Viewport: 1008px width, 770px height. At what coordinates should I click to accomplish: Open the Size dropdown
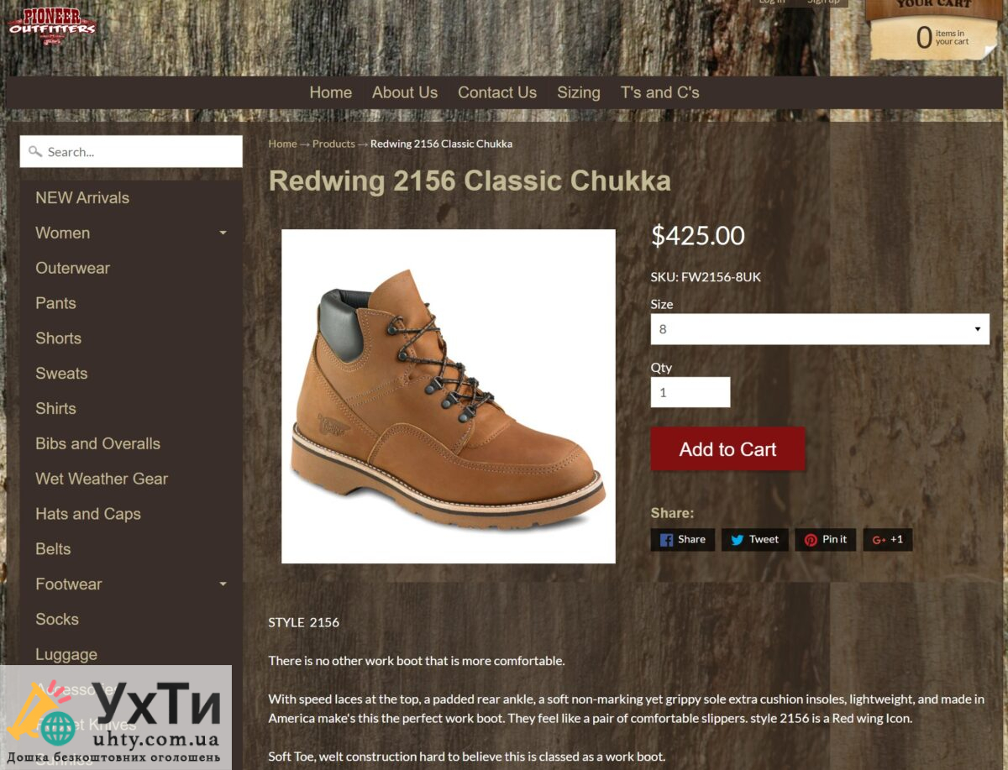click(x=820, y=329)
